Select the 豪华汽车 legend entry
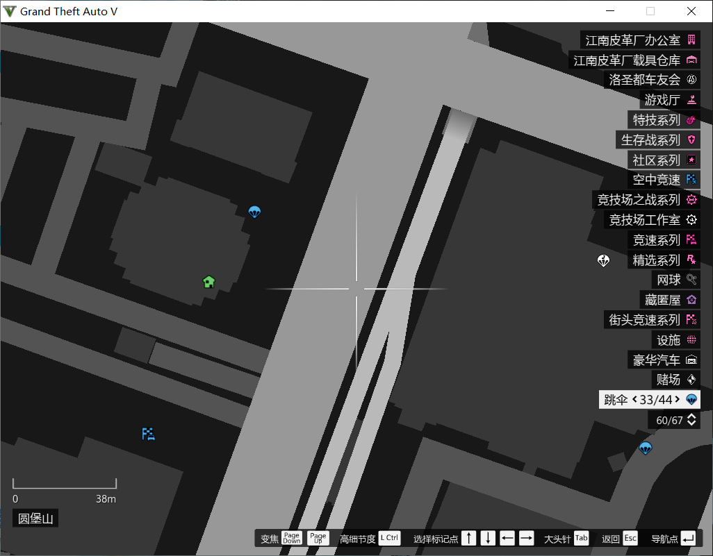The height and width of the screenshot is (556, 713). 664,360
